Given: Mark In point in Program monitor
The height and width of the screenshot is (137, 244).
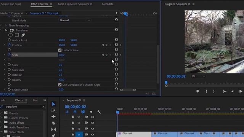Looking at the screenshot, I should (206, 91).
